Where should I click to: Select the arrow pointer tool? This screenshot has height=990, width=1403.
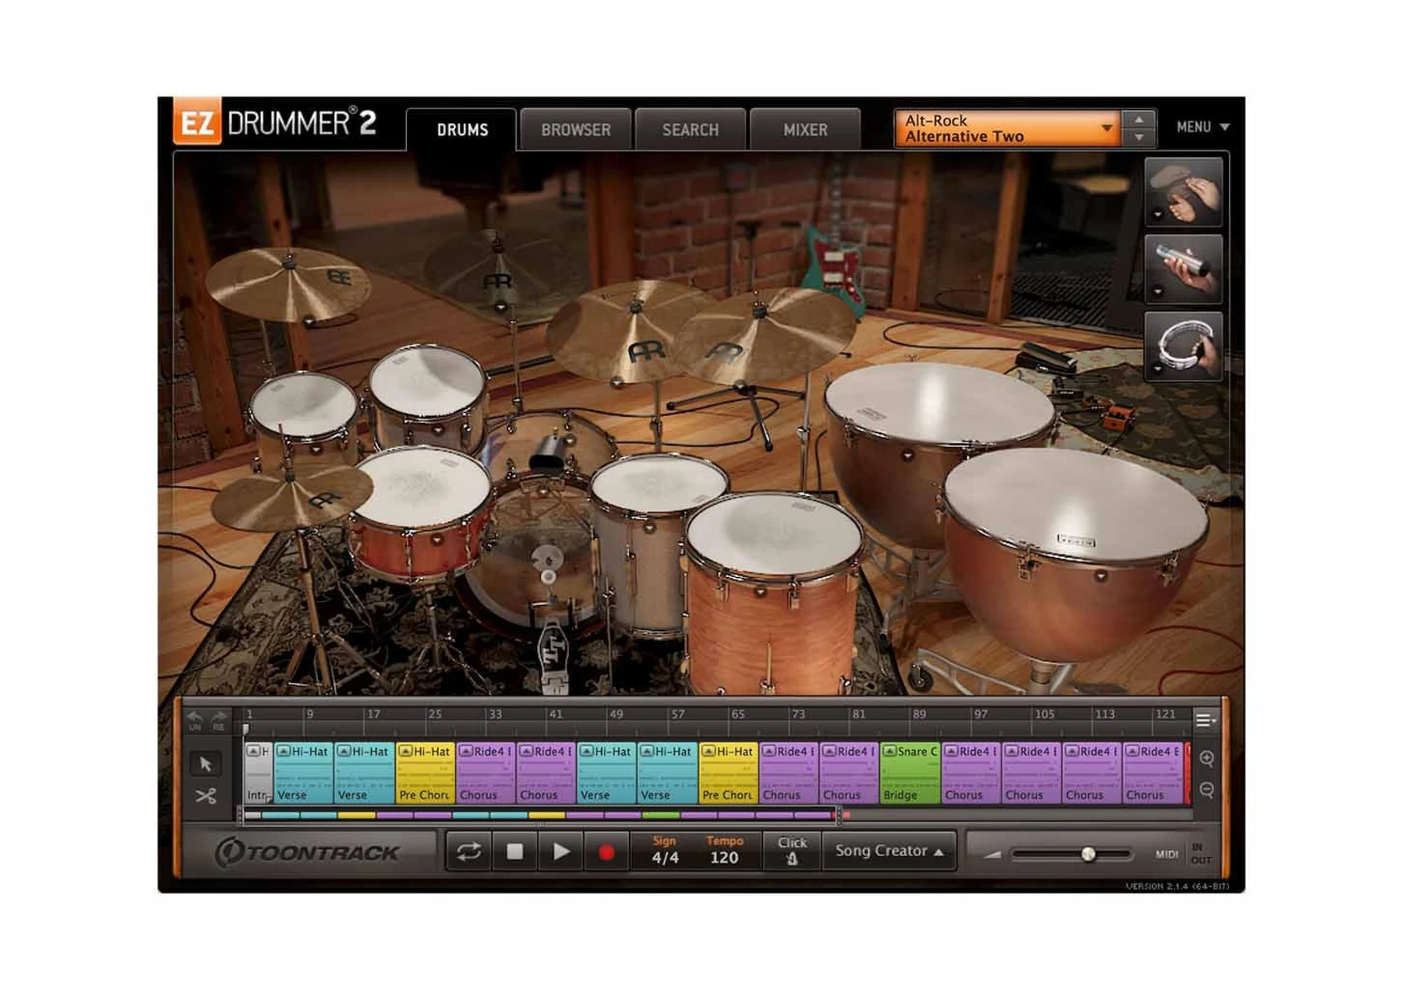(x=206, y=764)
